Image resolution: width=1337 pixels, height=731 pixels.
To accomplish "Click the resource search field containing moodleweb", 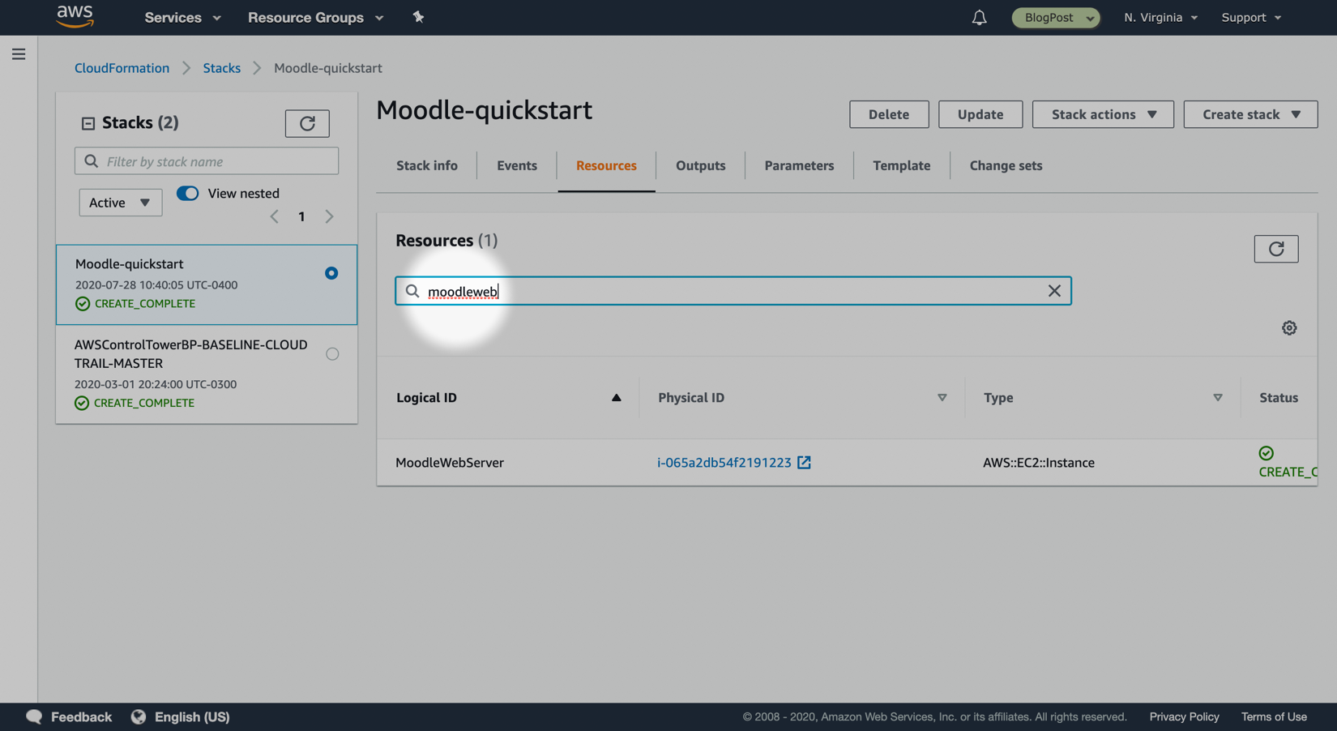I will [733, 291].
